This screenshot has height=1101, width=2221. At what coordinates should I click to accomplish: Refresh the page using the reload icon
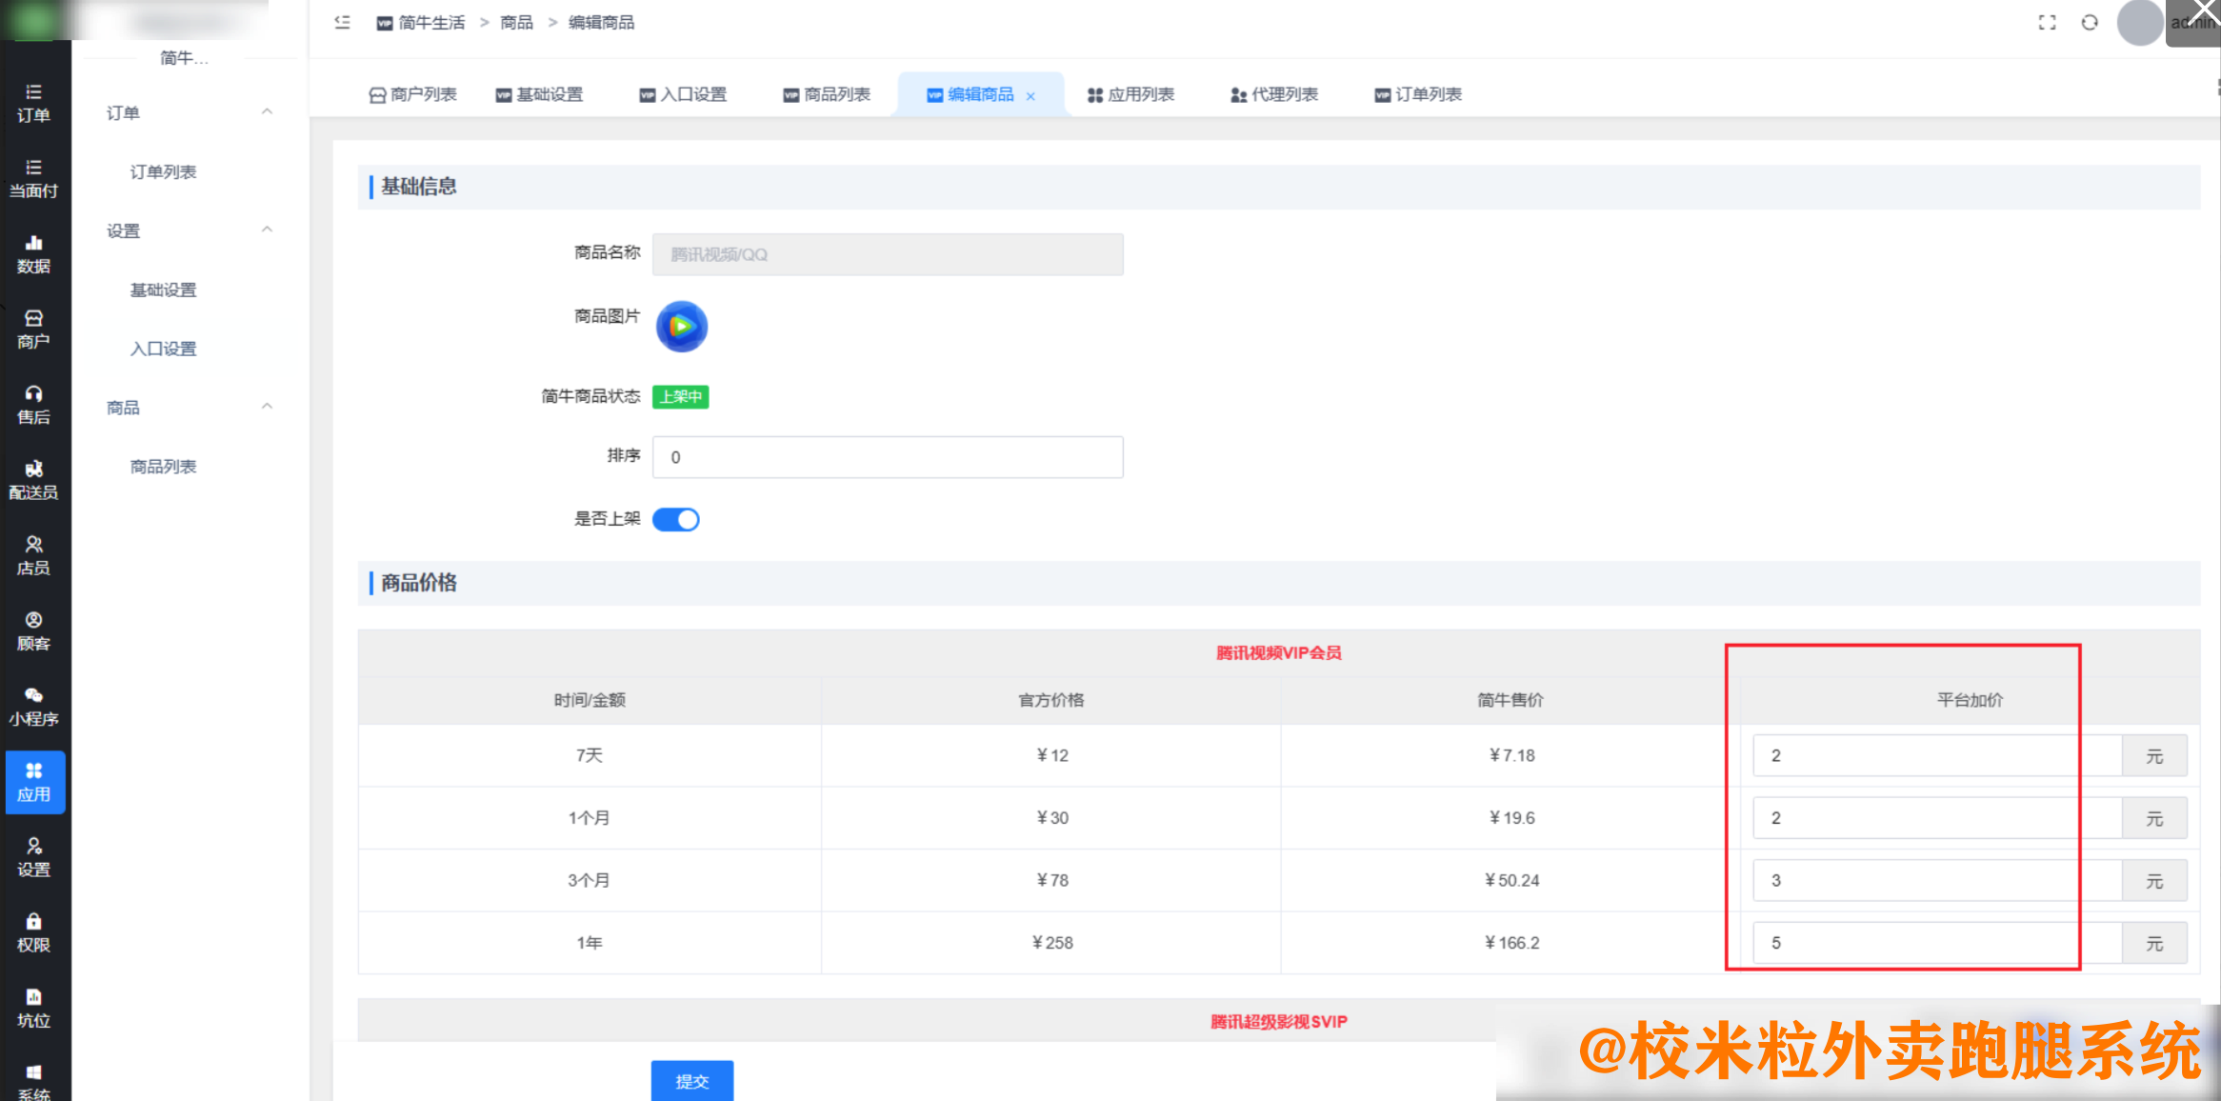[2090, 22]
